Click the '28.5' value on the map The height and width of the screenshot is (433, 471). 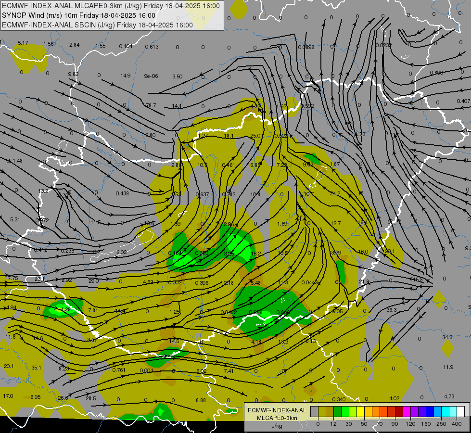point(91,398)
